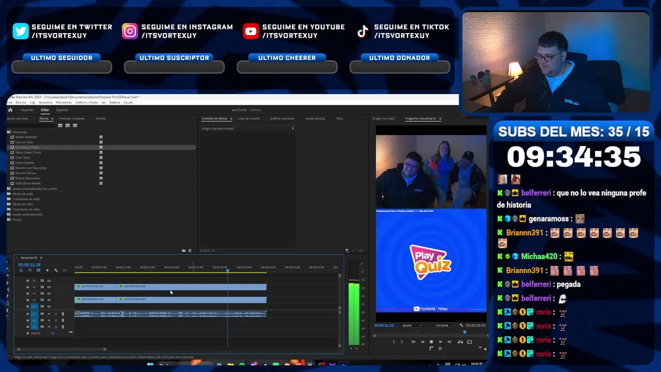Viewport: 661px width, 372px height.
Task: Open the timeline display settings wrench
Action: coord(56,270)
